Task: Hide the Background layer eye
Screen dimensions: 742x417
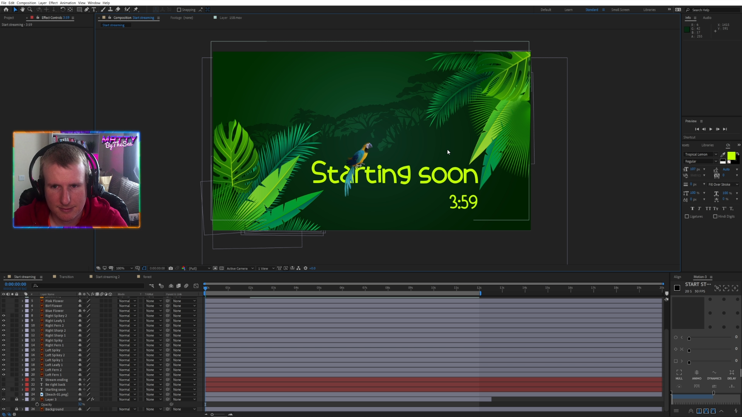Action: pos(3,409)
